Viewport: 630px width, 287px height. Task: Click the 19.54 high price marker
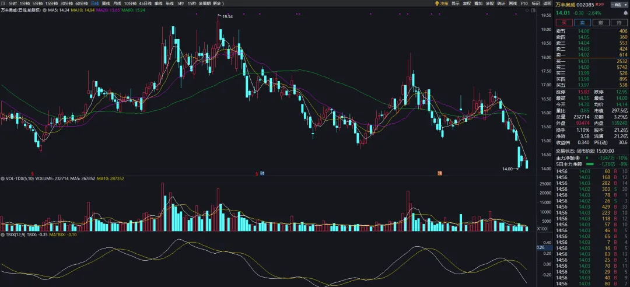pos(228,16)
